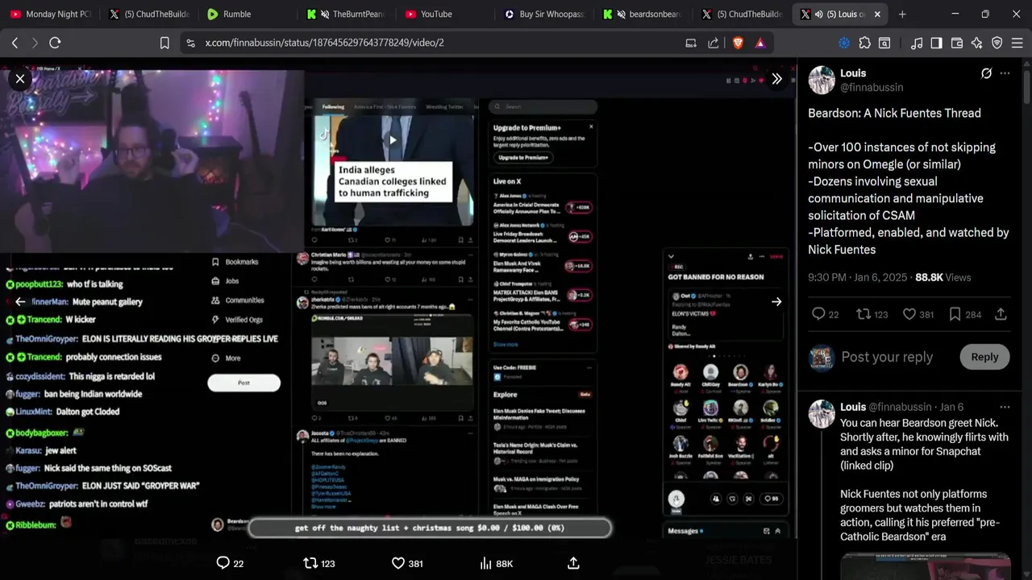Open the browser hamburger menu
Viewport: 1032px width, 580px height.
tap(1017, 43)
